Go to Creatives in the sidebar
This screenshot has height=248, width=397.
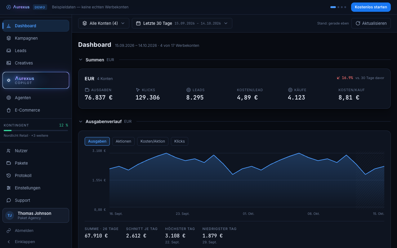(x=36, y=63)
